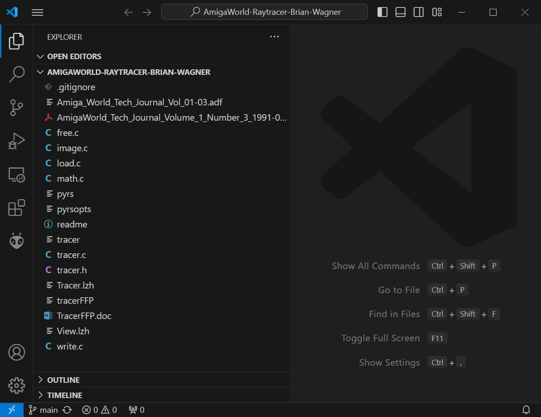This screenshot has width=541, height=417.
Task: Open errors and warnings problems indicator
Action: pos(99,410)
